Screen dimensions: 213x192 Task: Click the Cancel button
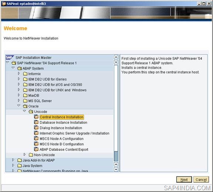[x=201, y=180]
